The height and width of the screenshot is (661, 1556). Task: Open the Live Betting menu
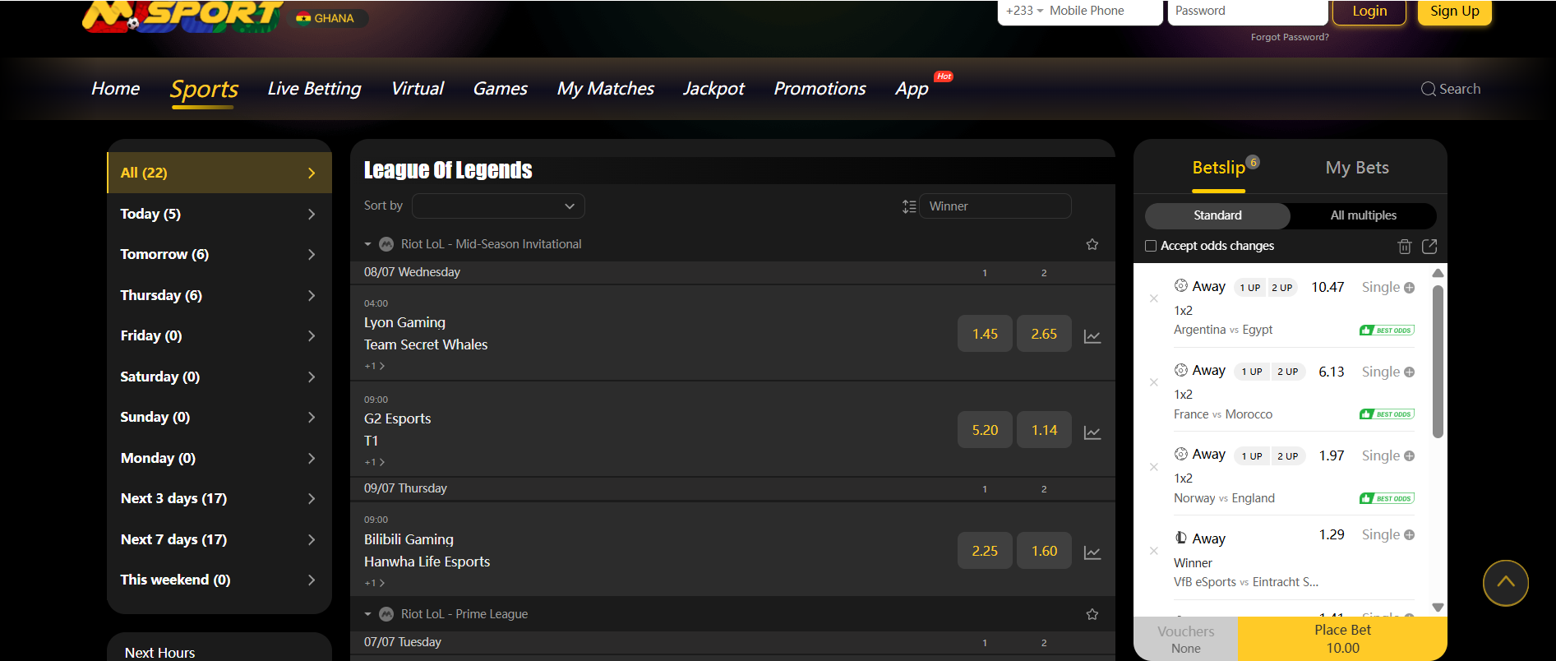point(314,89)
